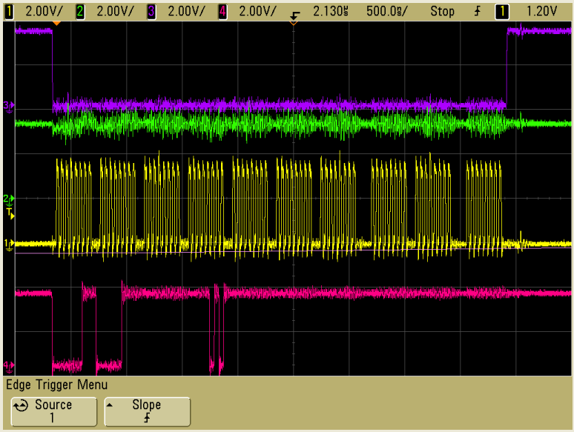Click the Stop acquisition status
Screen dimensions: 574x432
[442, 11]
